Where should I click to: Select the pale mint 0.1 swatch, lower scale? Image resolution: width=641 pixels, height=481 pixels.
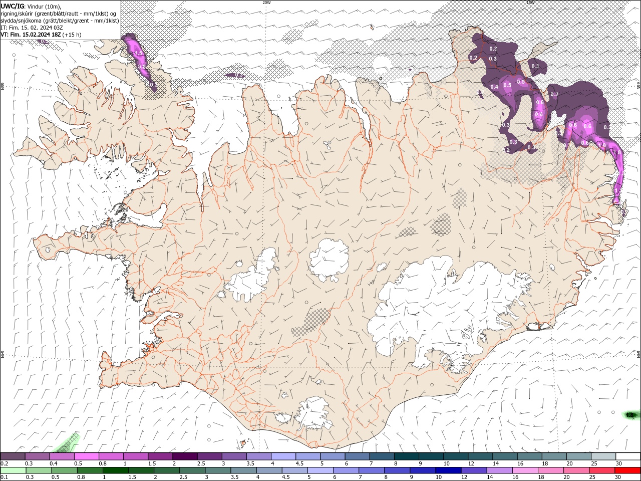pos(14,470)
